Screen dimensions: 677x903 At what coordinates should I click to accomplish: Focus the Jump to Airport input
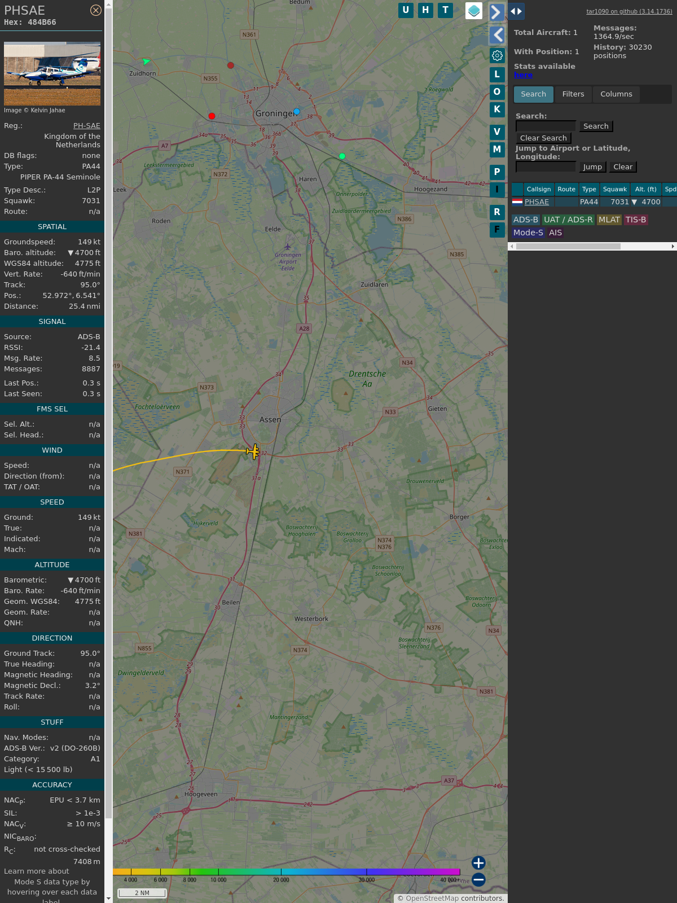click(546, 167)
